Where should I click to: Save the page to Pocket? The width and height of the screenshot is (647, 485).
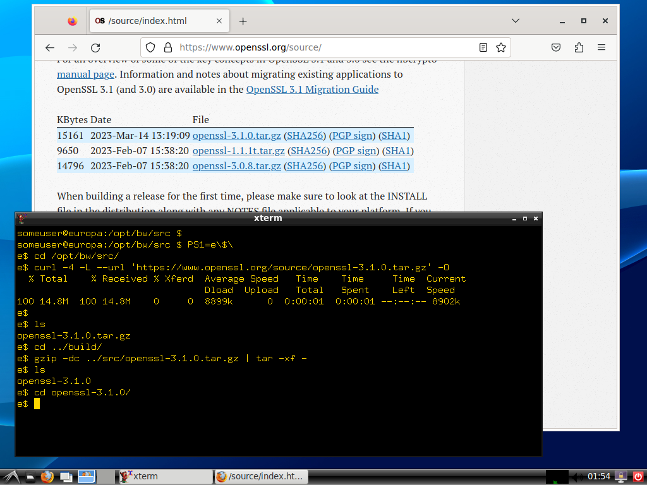tap(556, 47)
